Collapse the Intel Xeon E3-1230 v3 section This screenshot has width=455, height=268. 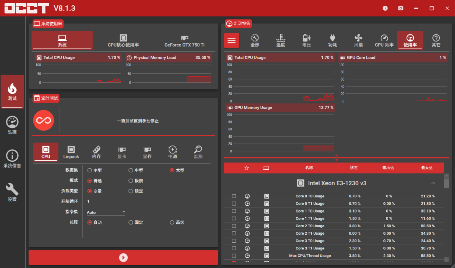click(433, 183)
